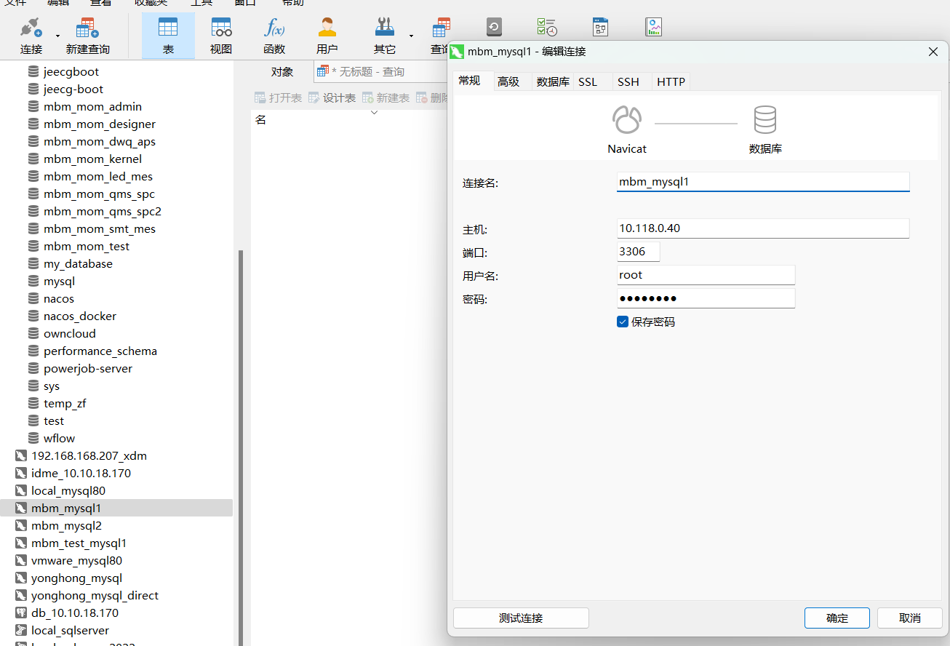Click the 其它 (Others) tools icon
Screen dimensions: 950x646
coord(384,36)
